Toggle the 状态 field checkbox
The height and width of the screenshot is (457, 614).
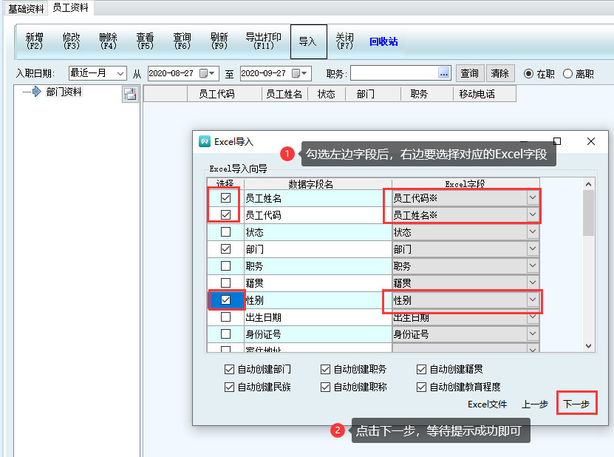(x=225, y=232)
